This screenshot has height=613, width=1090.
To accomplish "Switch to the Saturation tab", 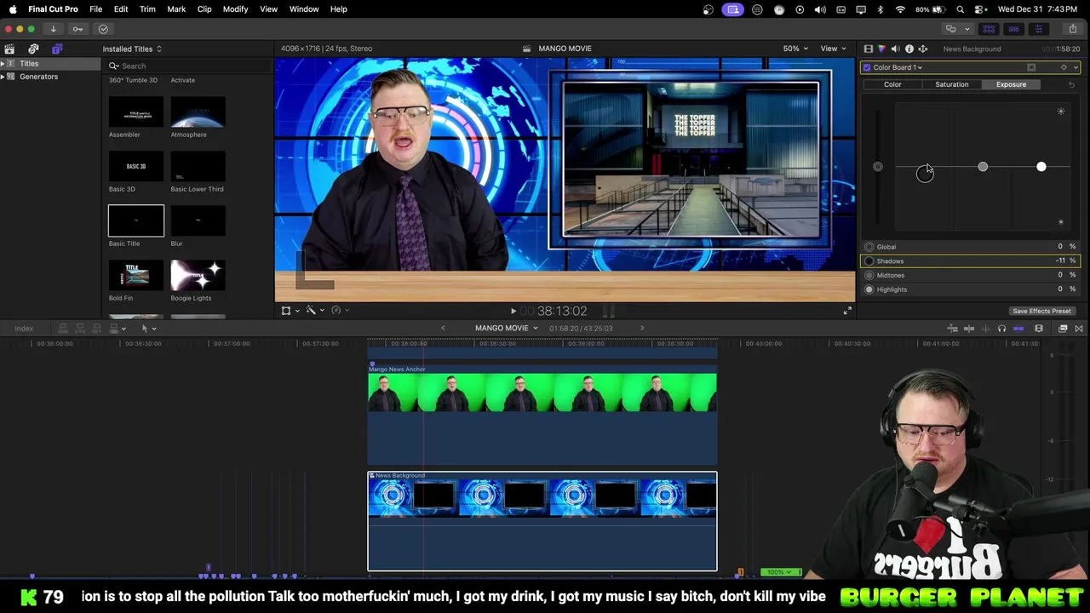I will 951,84.
